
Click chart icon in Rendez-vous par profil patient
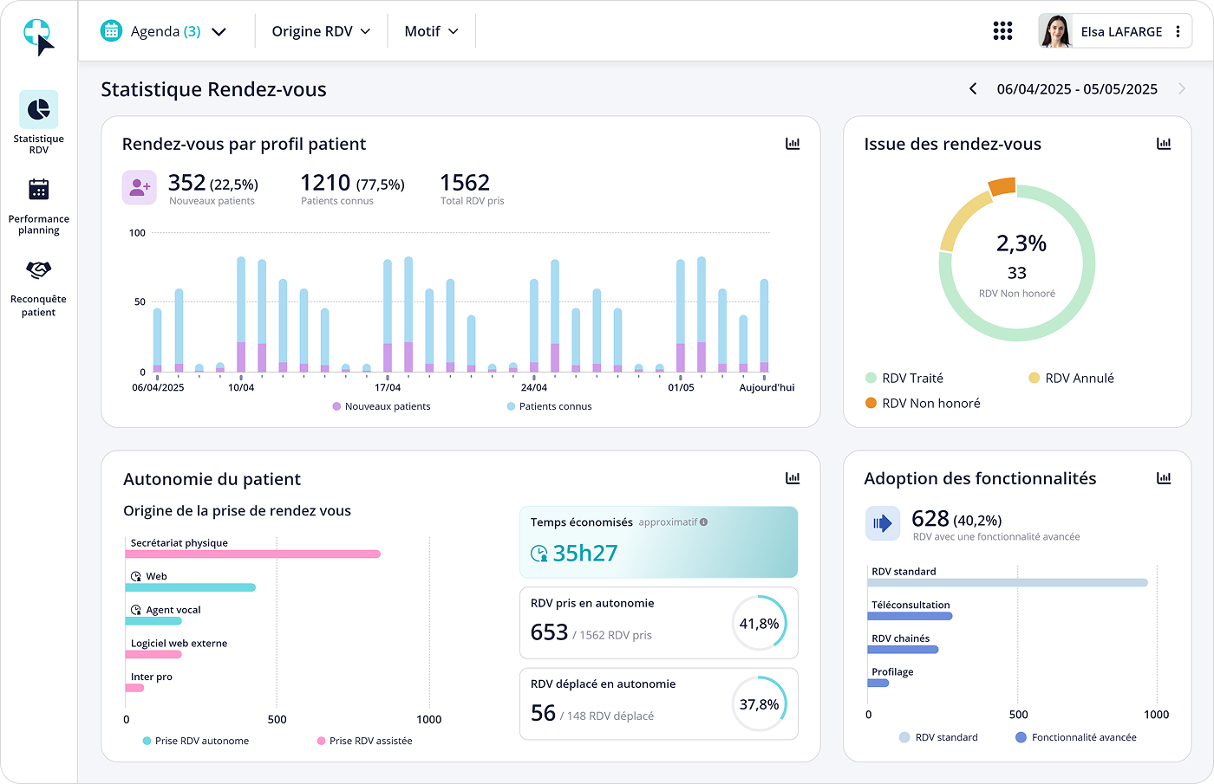793,144
